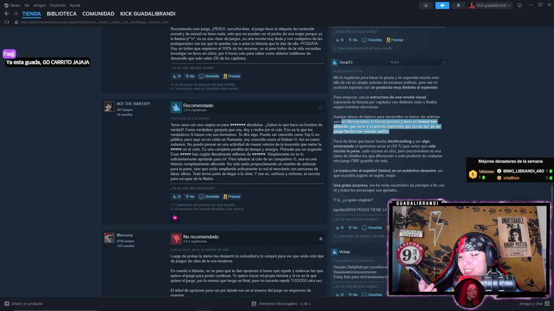This screenshot has height=311, width=554.
Task: Vote No on the review above Oscar73
Action: (x=353, y=40)
